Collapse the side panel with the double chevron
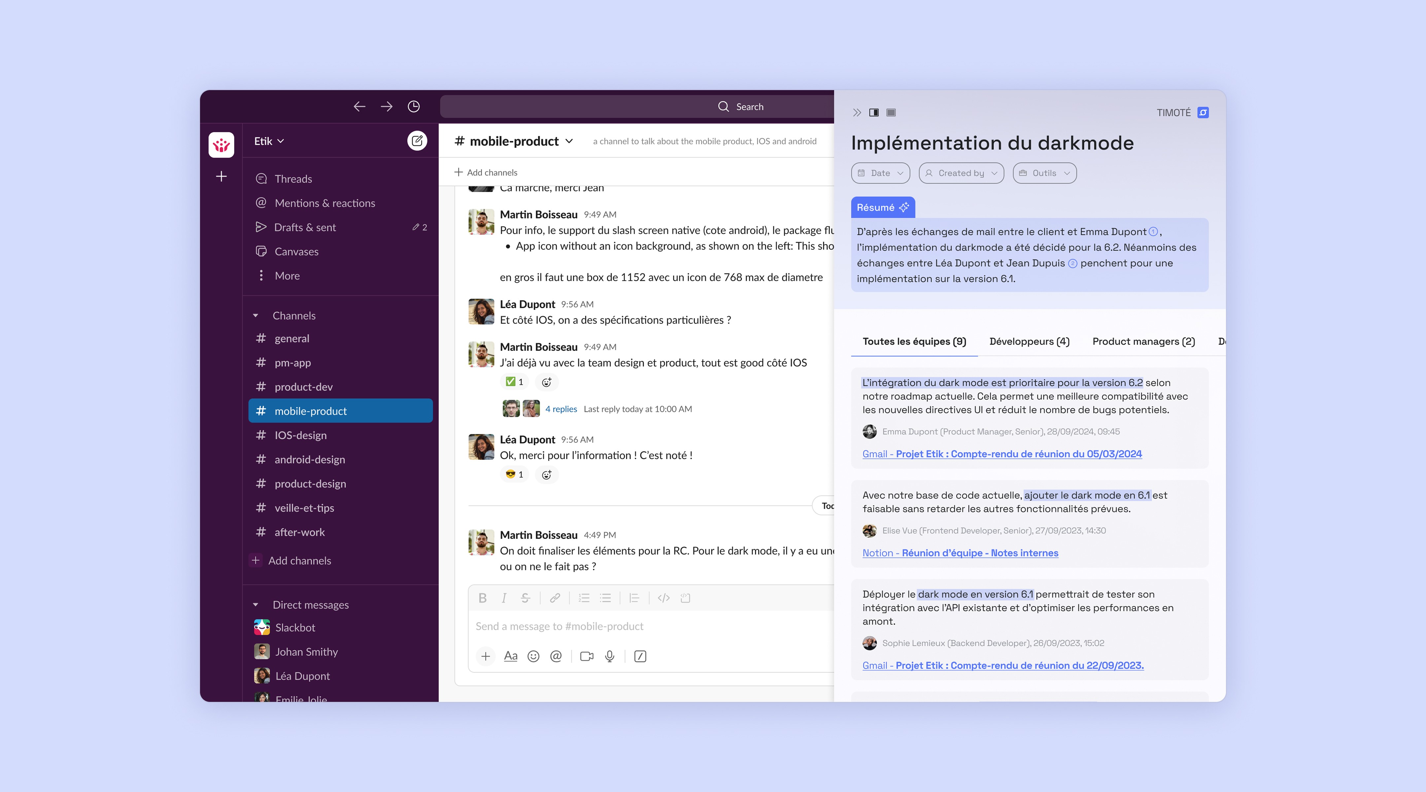Screen dimensions: 1426x792 pyautogui.click(x=857, y=112)
